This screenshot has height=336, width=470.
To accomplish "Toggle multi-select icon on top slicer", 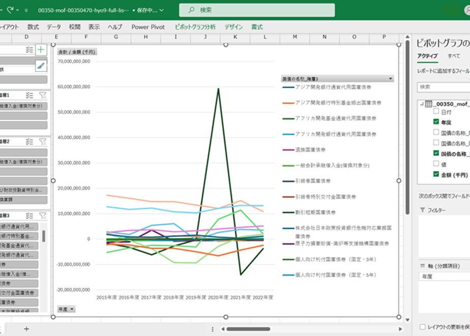I will tap(29, 49).
